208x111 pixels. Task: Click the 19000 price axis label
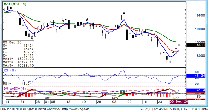coord(200,29)
